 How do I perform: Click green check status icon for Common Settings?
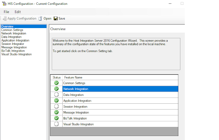click(x=56, y=83)
